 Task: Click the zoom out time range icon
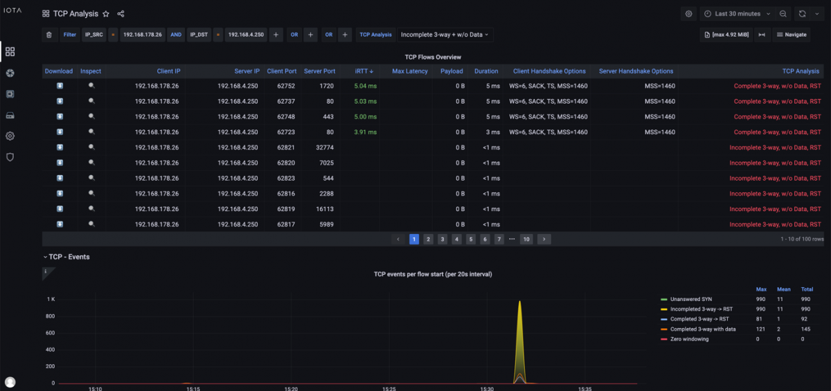point(783,14)
